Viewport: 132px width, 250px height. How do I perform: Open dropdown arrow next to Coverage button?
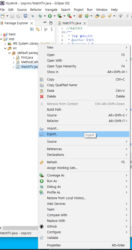point(64,16)
